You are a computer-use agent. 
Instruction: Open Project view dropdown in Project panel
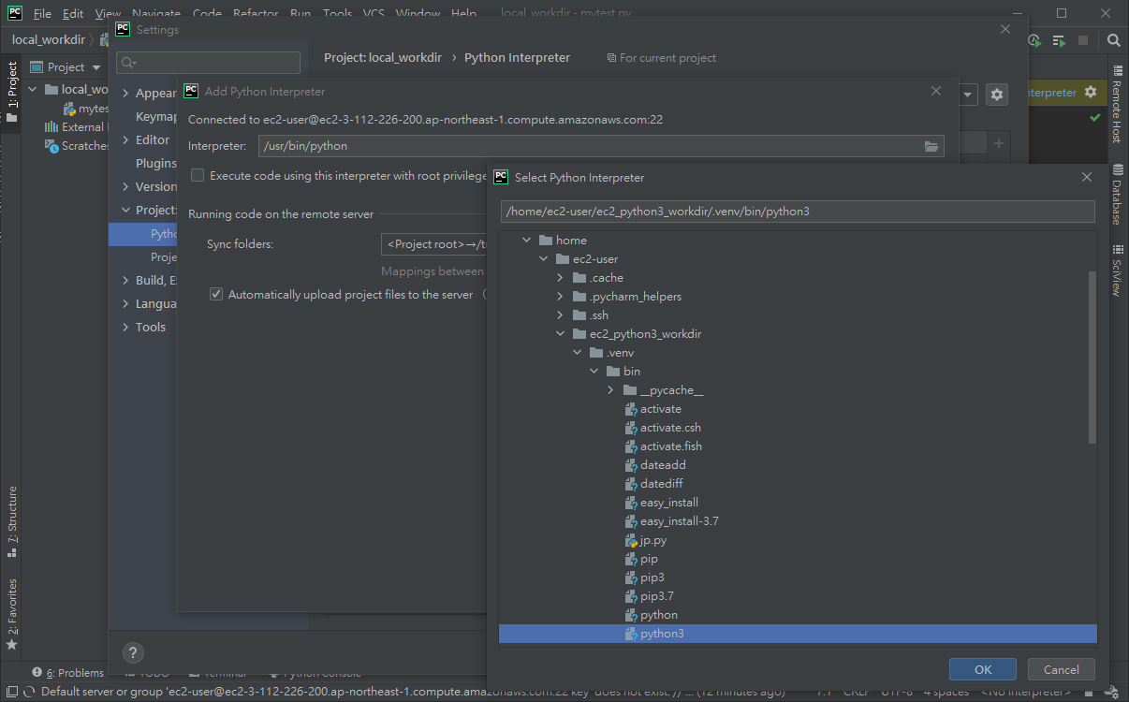pyautogui.click(x=96, y=67)
